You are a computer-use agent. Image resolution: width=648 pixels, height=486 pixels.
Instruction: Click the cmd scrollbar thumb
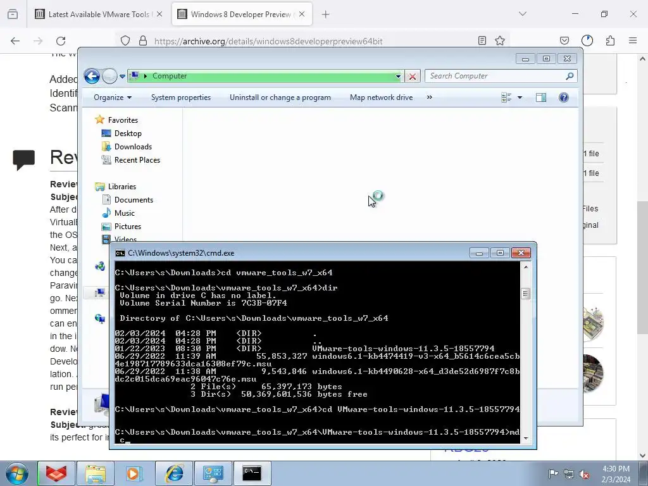click(526, 294)
